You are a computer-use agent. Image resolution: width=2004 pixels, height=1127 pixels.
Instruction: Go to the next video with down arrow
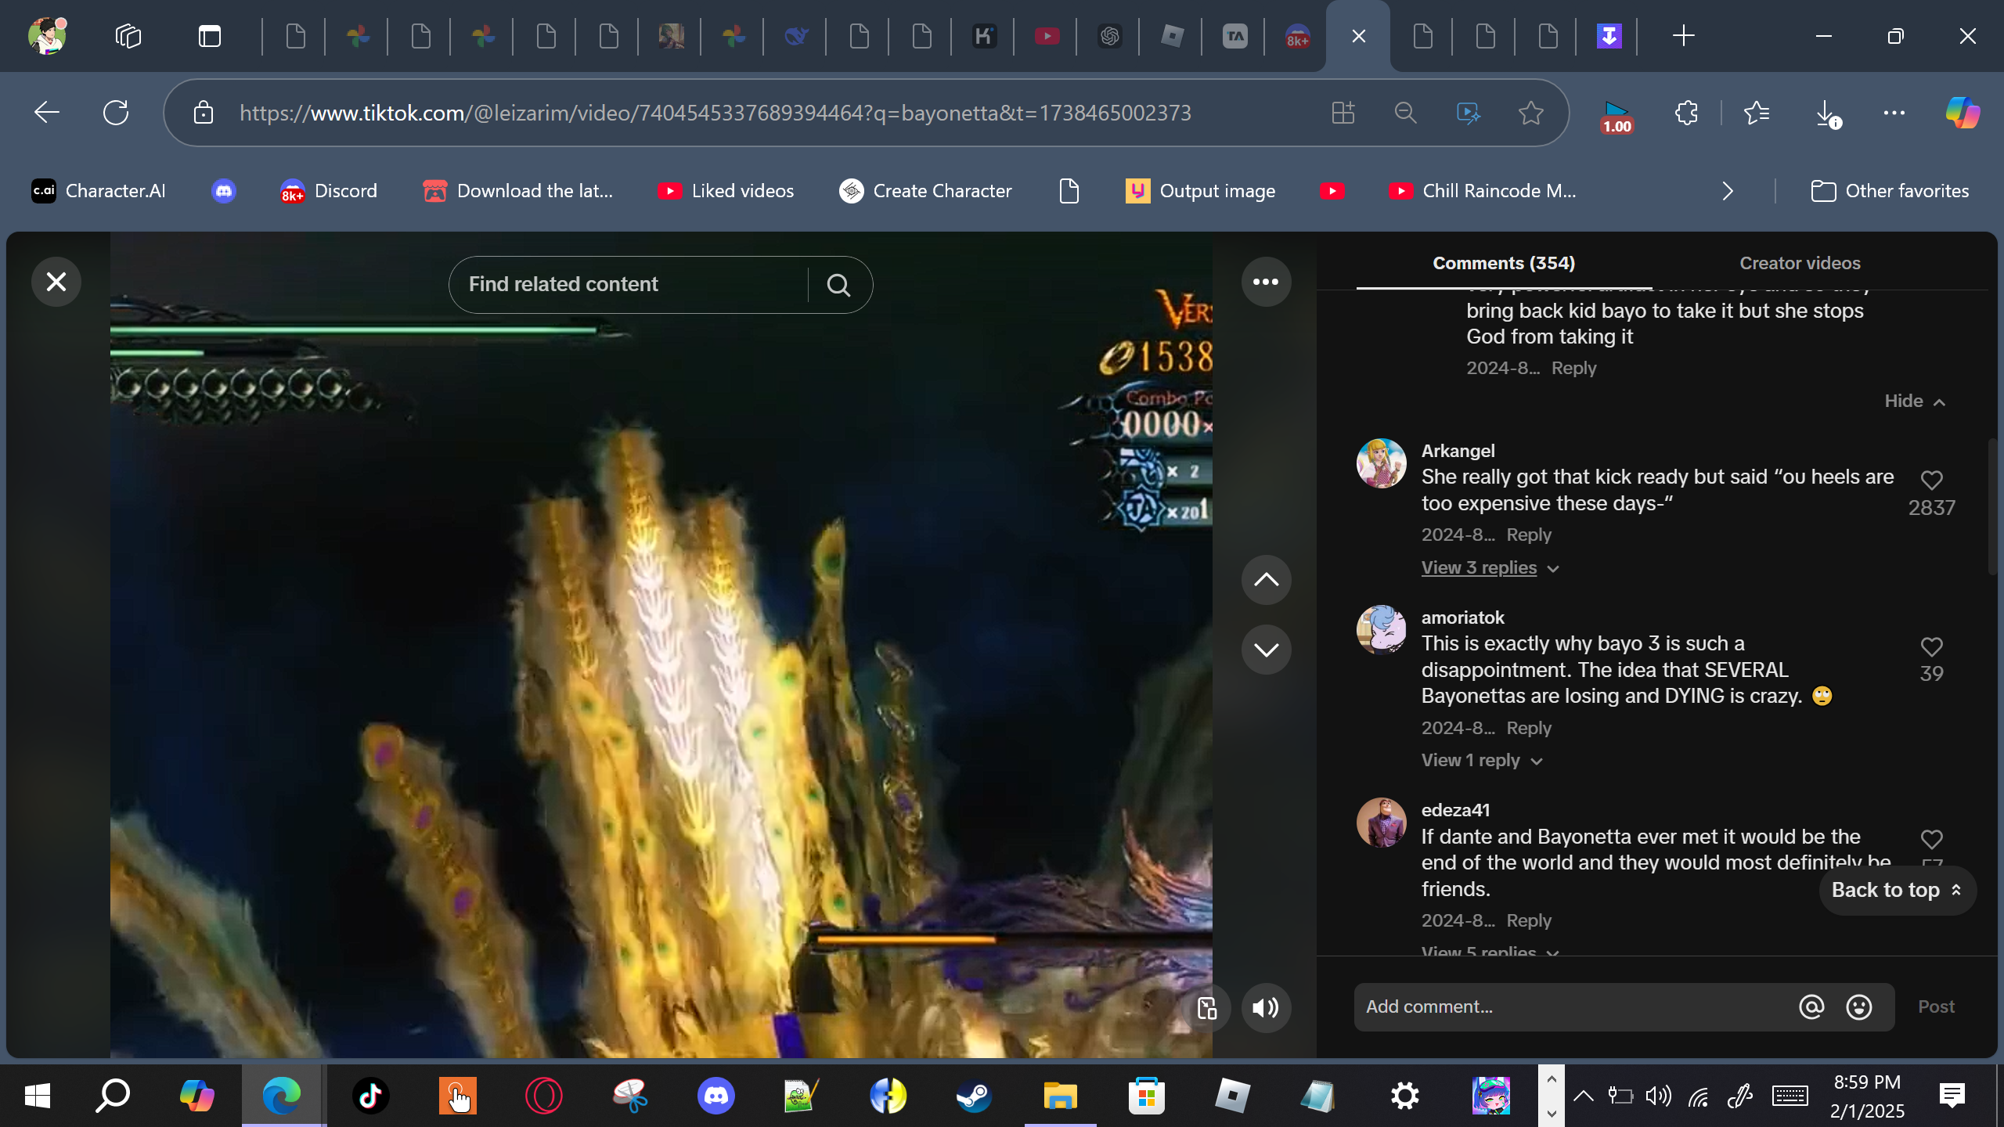tap(1266, 650)
